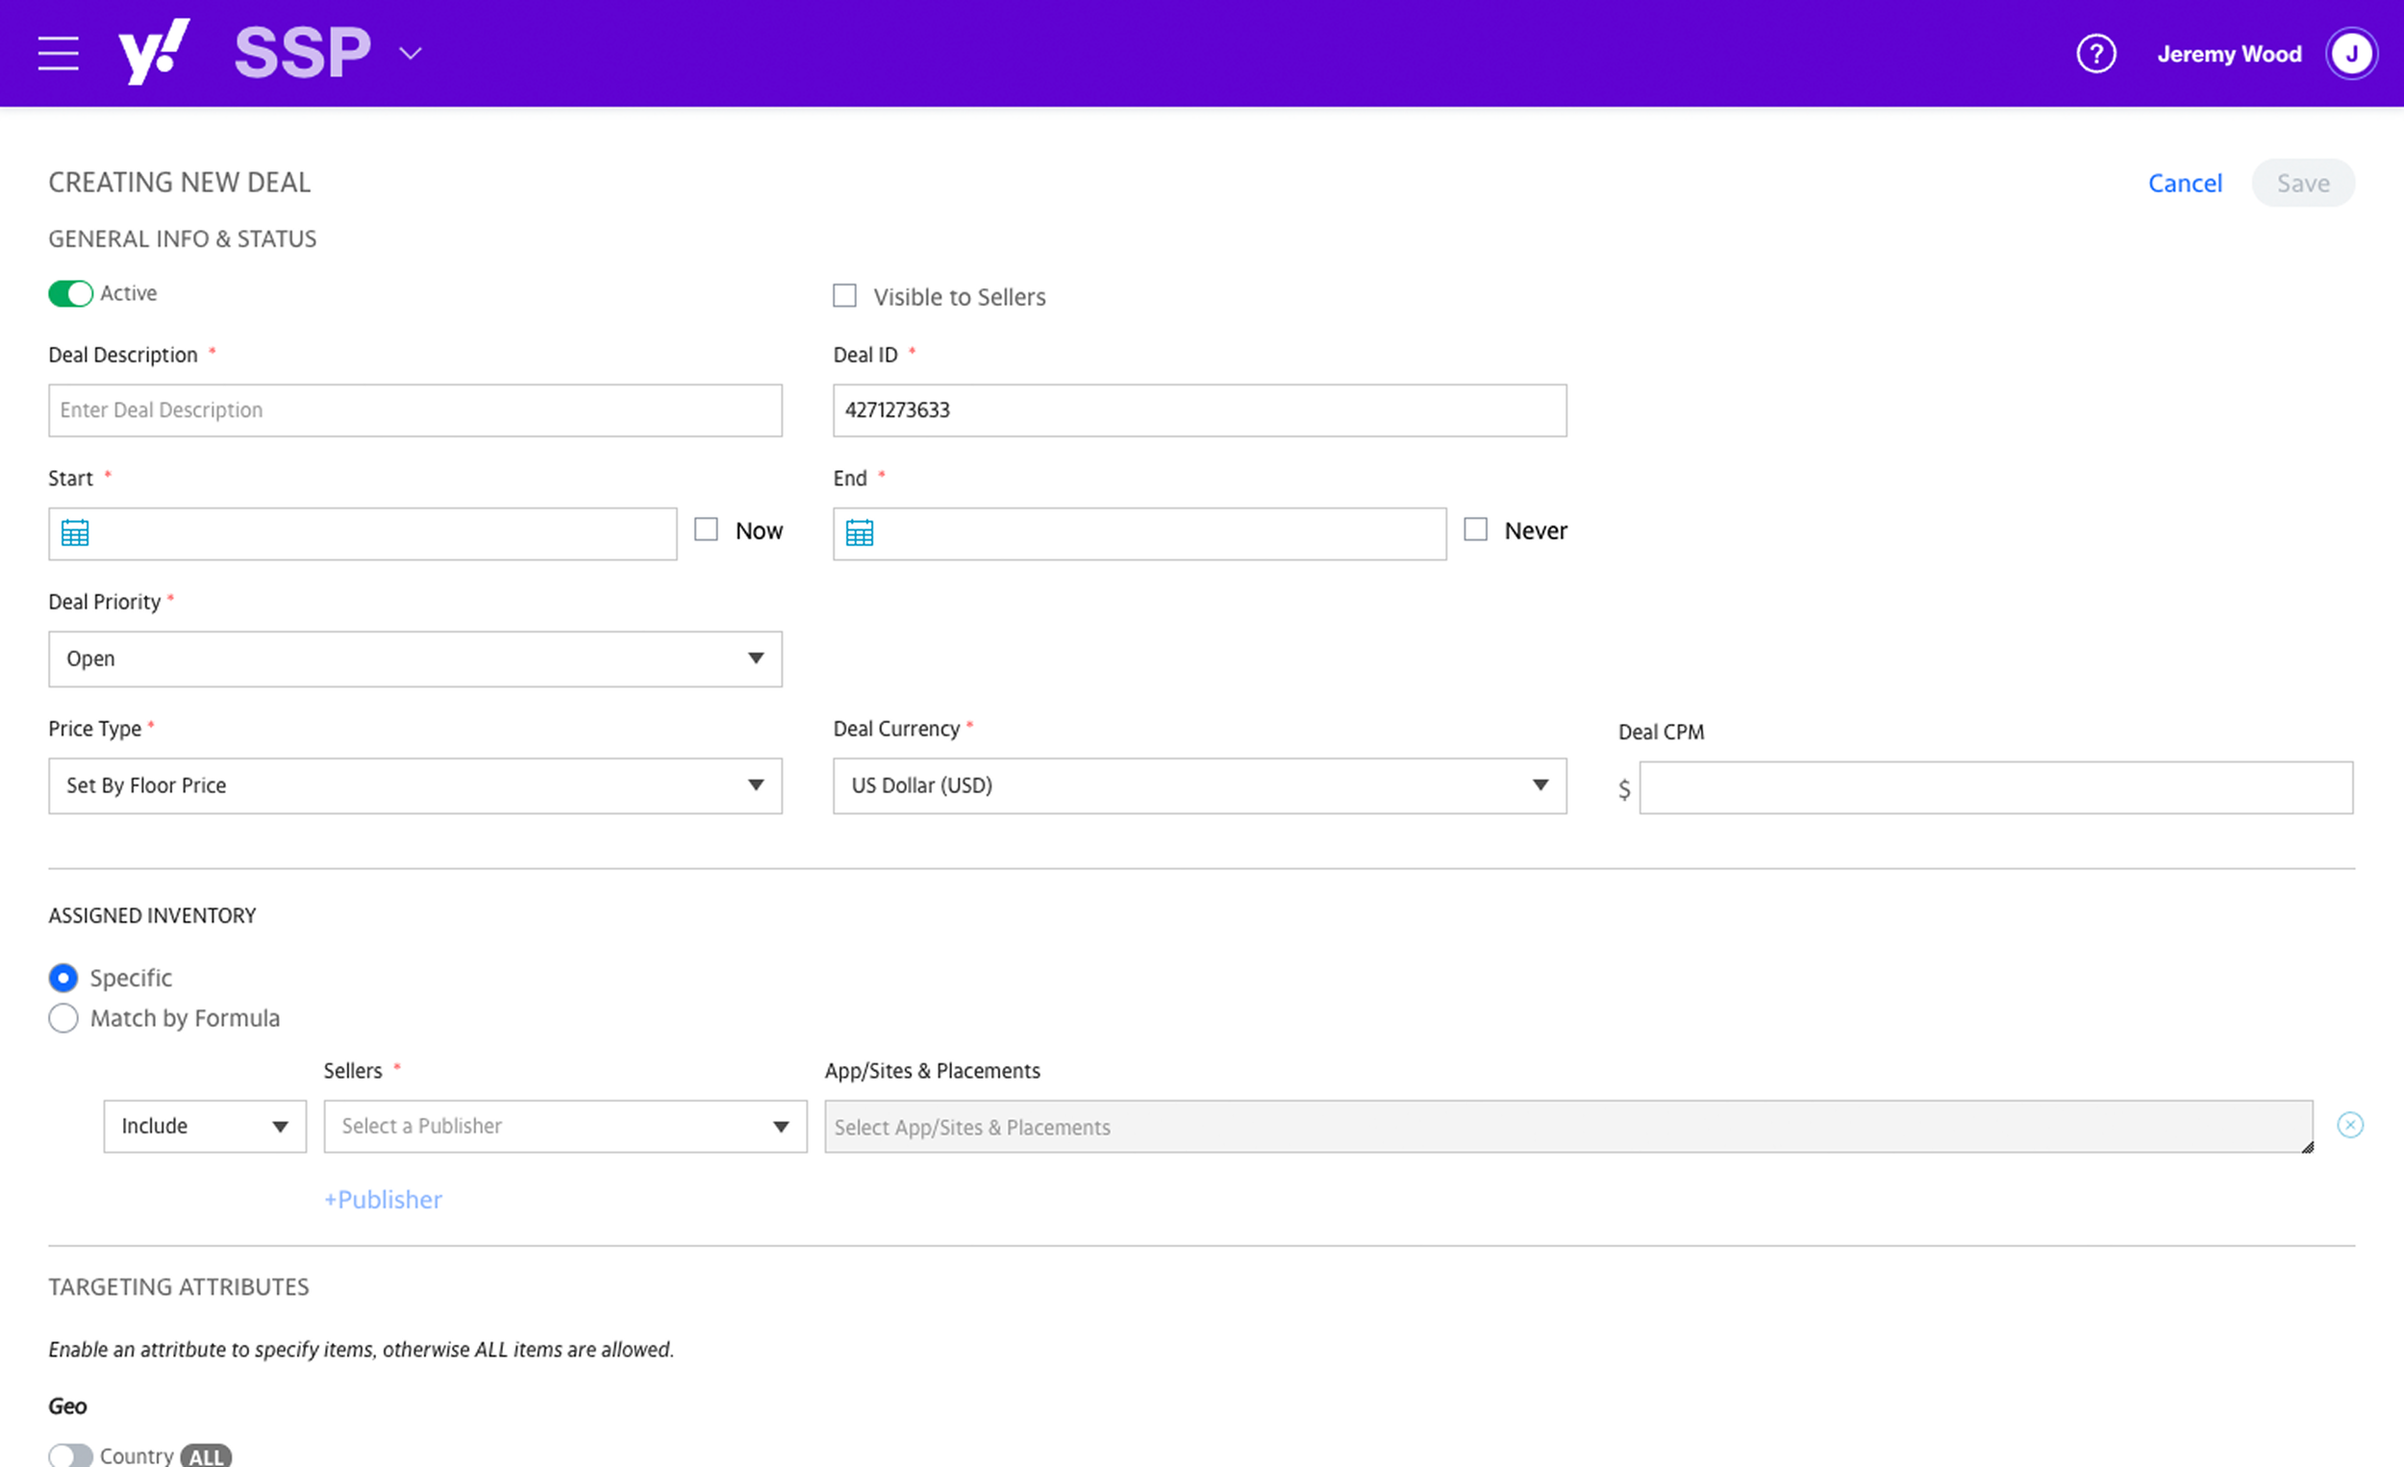Open the Start date calendar icon
2404x1467 pixels.
(x=75, y=534)
